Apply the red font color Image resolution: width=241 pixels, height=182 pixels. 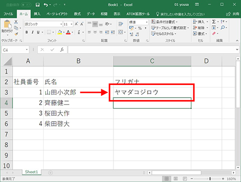pyautogui.click(x=68, y=32)
